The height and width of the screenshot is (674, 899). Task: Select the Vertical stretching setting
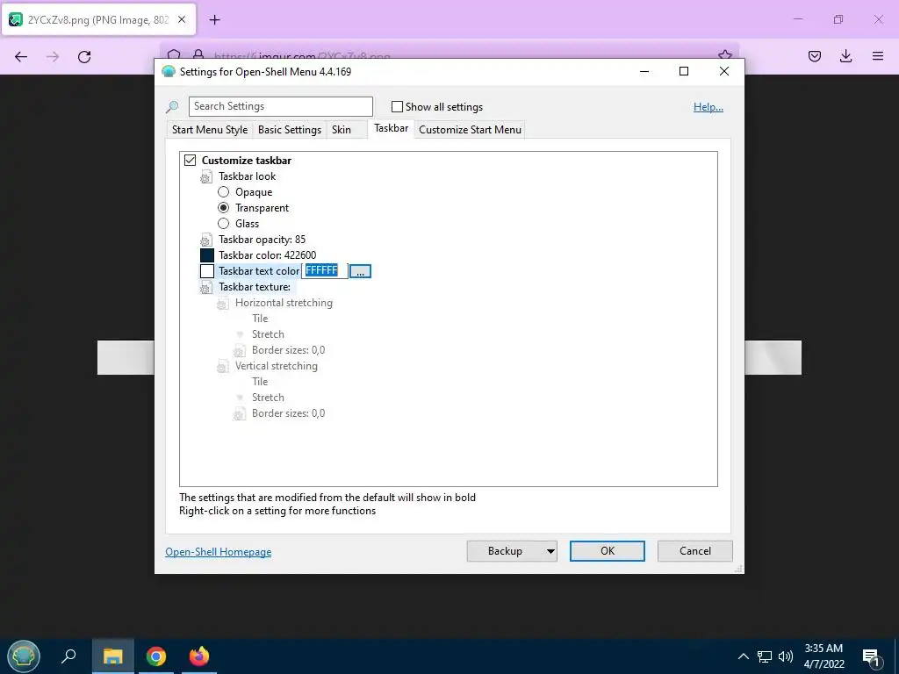(277, 366)
